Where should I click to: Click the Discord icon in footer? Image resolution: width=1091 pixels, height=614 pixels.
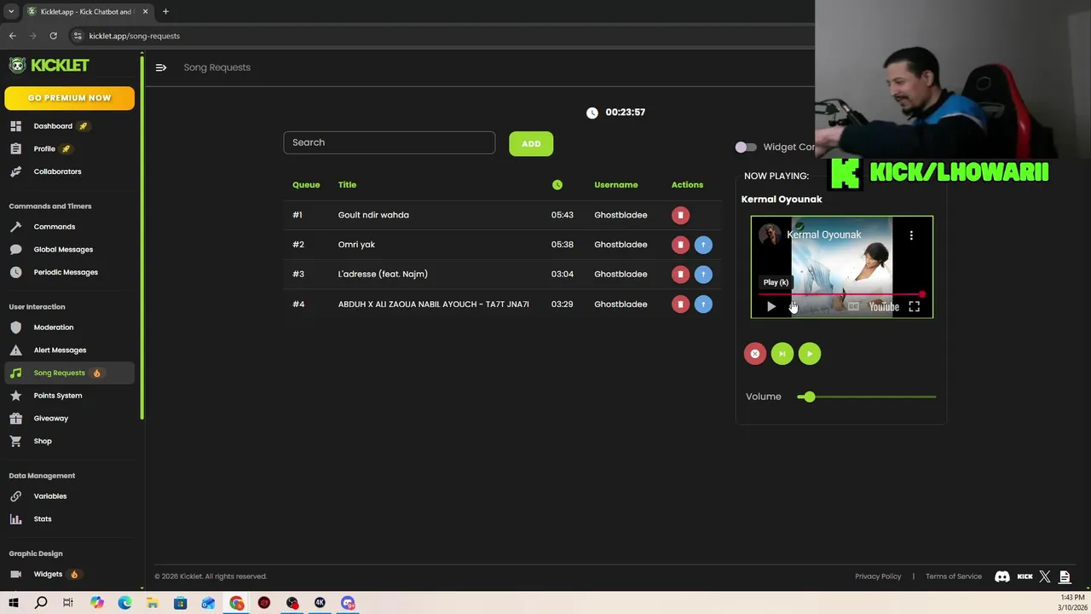click(x=1002, y=576)
